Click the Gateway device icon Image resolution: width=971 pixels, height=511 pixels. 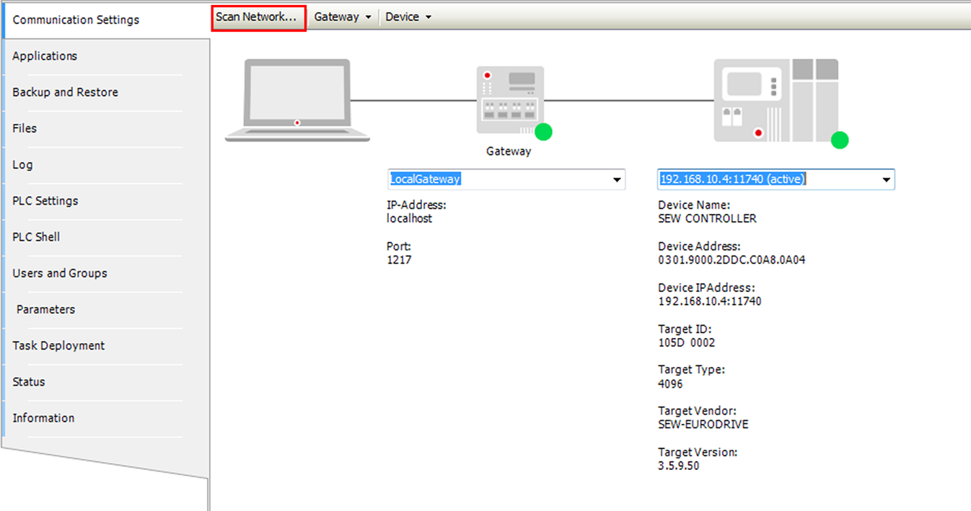[509, 99]
